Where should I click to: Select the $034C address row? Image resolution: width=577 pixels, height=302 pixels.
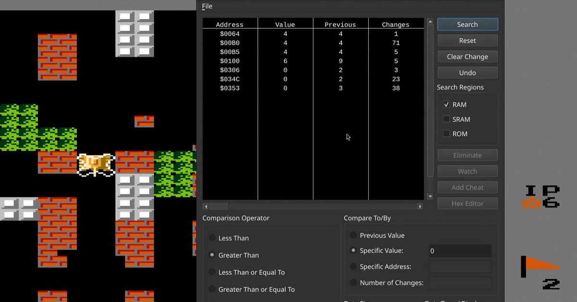[x=313, y=79]
